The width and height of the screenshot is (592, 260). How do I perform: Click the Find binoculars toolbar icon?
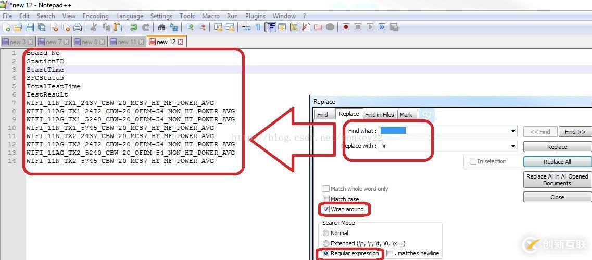(161, 28)
